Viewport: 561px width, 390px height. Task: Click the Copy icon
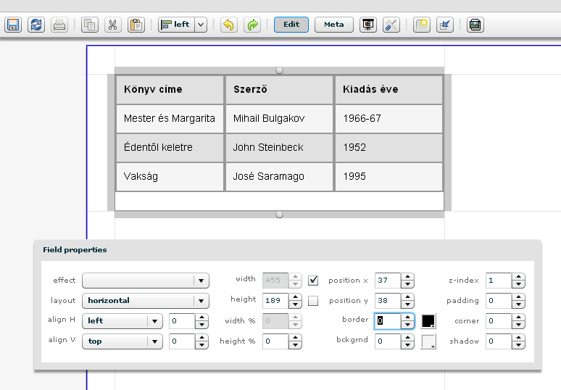pyautogui.click(x=90, y=25)
